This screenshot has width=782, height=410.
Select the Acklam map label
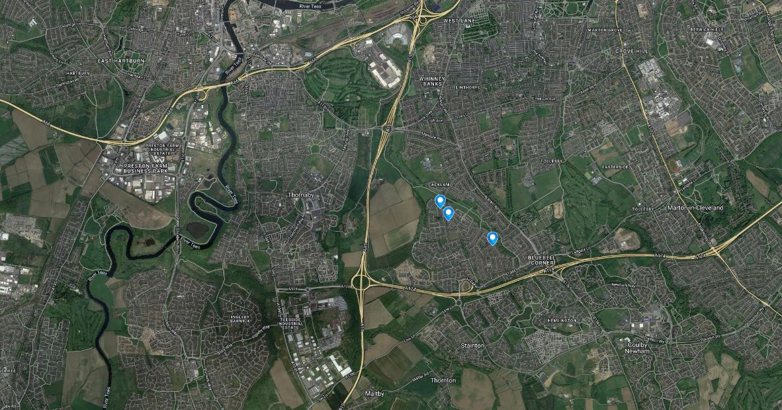point(442,185)
